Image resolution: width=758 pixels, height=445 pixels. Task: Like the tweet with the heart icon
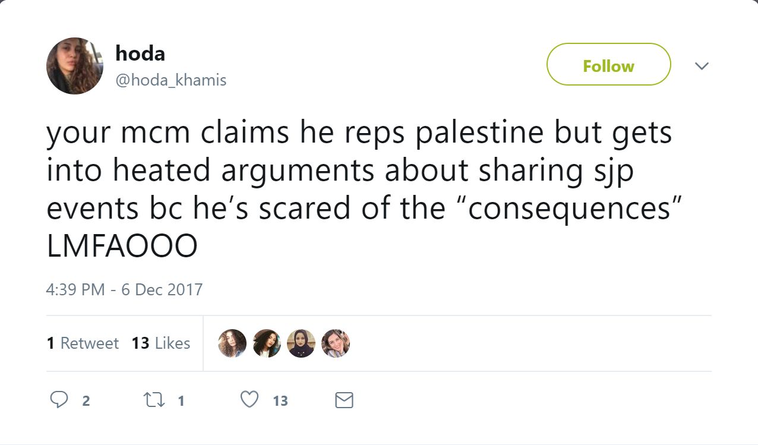point(249,400)
